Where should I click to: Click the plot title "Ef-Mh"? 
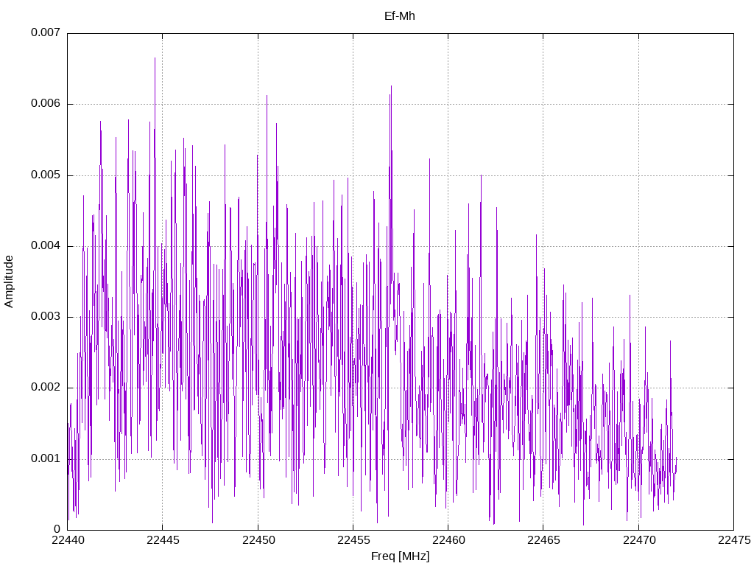(400, 16)
